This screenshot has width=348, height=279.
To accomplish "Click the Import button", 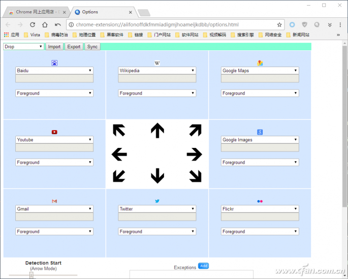I will pyautogui.click(x=54, y=47).
